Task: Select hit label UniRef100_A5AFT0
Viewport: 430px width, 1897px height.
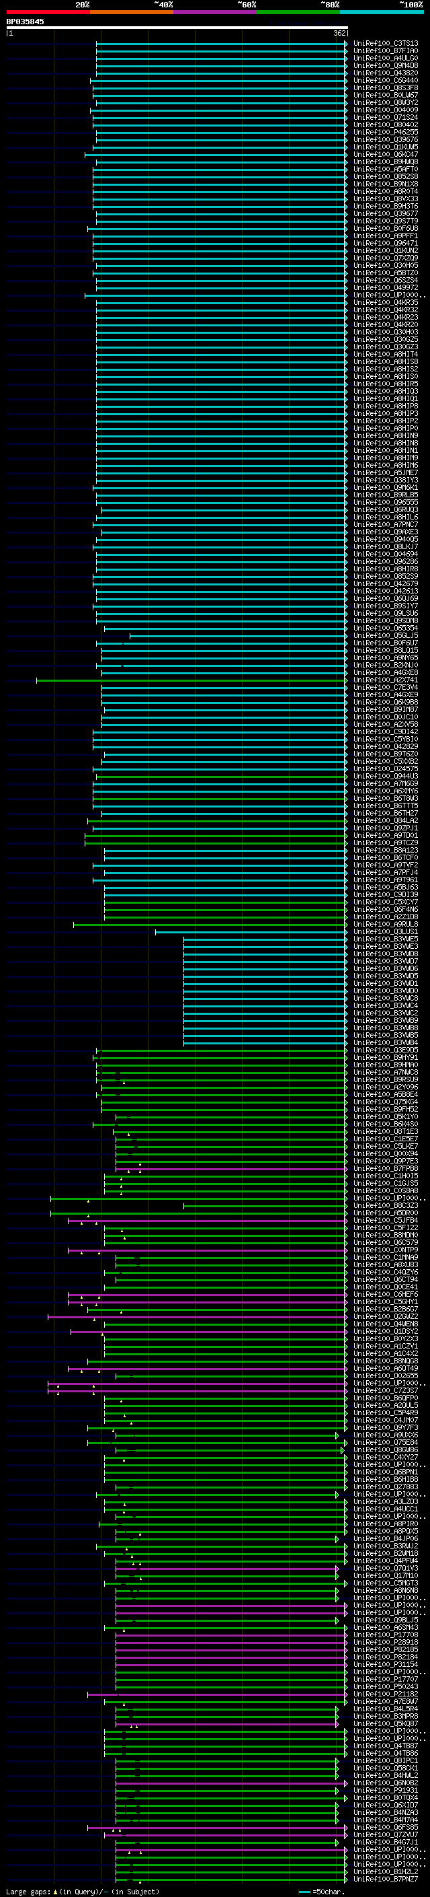Action: click(x=386, y=170)
